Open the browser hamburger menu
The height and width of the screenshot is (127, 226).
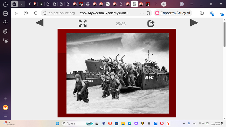point(192,4)
